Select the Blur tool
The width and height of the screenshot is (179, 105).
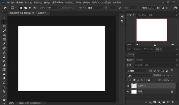pyautogui.click(x=4, y=74)
